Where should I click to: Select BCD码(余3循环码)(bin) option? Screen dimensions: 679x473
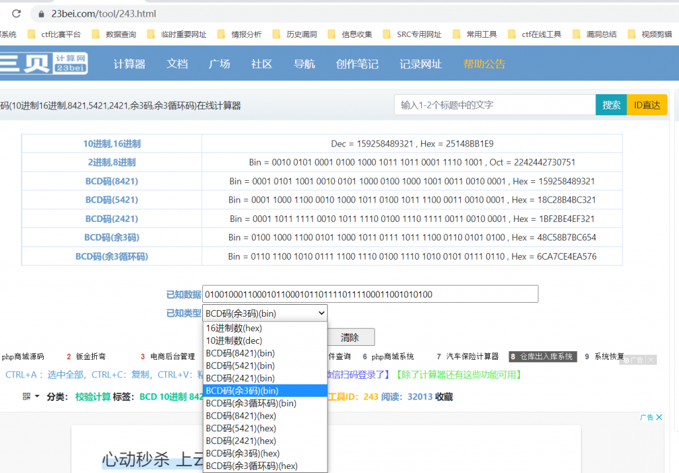click(265, 403)
